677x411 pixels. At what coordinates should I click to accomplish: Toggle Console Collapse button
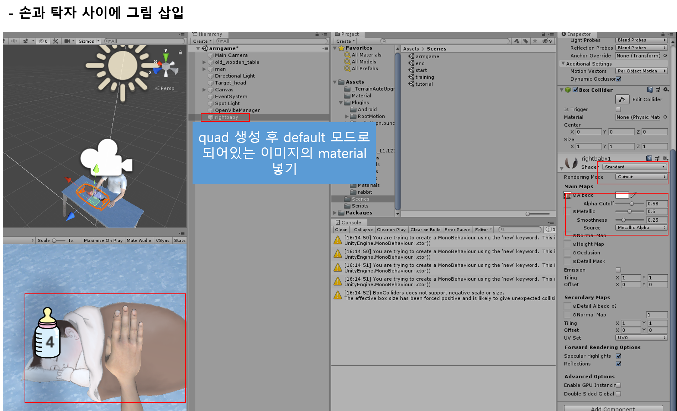pos(363,230)
